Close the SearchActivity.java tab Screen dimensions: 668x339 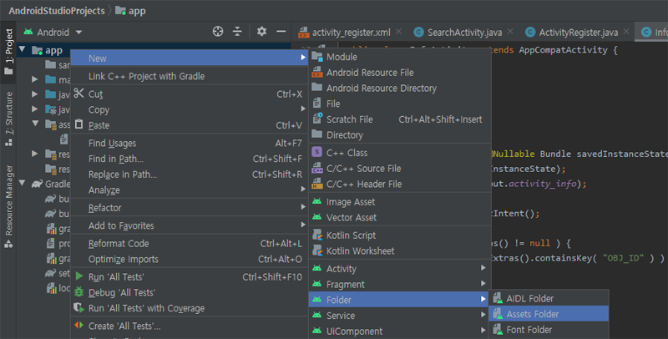pos(510,32)
